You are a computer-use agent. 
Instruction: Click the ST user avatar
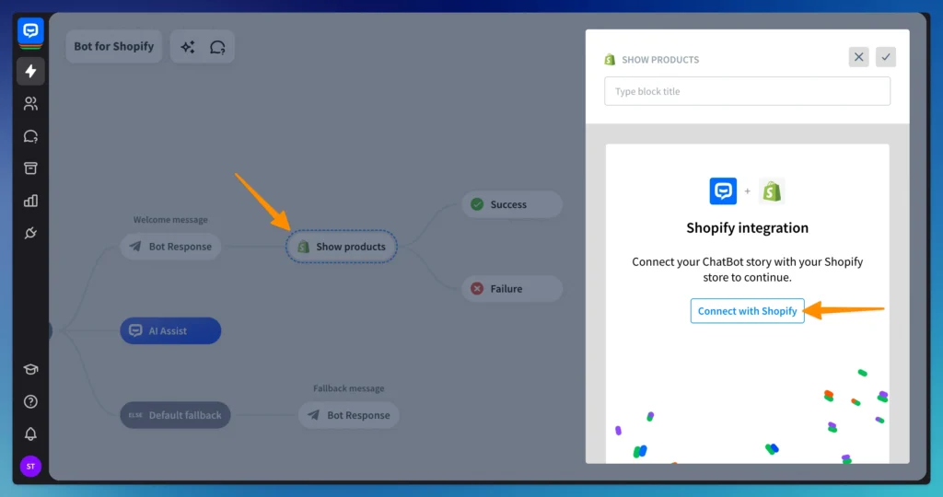point(30,467)
